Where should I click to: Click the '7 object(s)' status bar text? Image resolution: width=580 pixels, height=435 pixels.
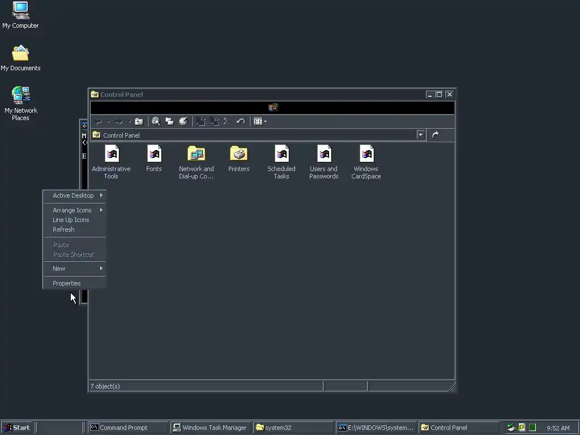coord(105,386)
